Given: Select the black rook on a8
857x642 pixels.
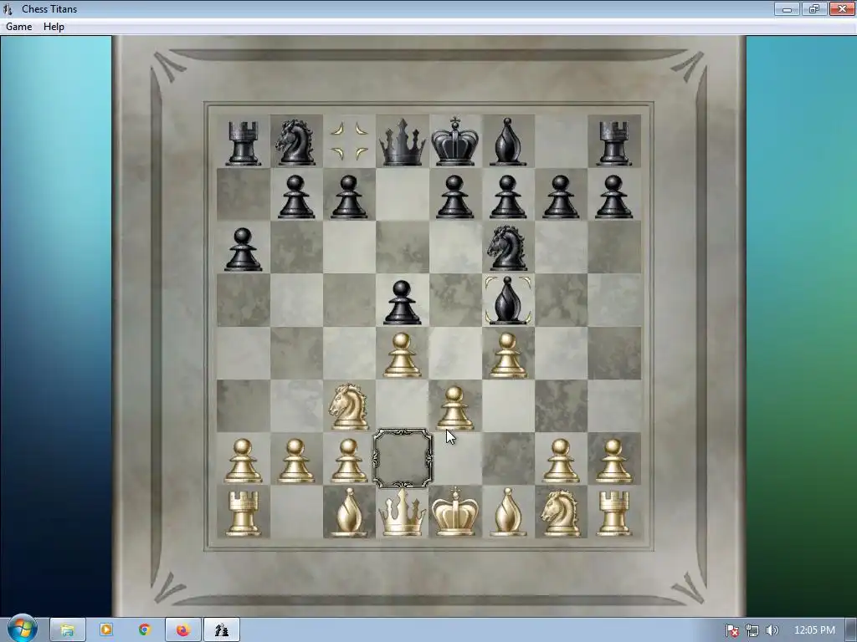Looking at the screenshot, I should point(244,143).
